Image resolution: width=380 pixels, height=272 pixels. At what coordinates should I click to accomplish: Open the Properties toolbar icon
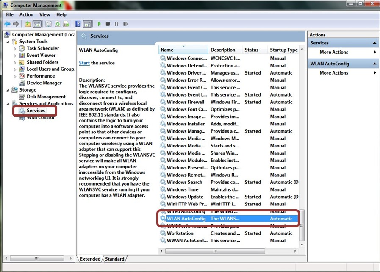point(47,24)
